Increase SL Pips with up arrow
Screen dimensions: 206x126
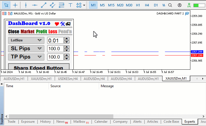pyautogui.click(x=67, y=47)
